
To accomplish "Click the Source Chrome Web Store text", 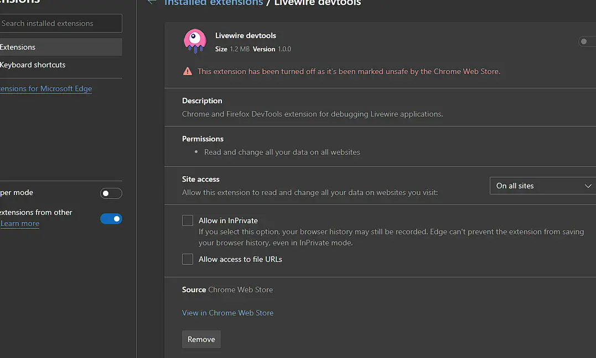I will click(x=227, y=289).
